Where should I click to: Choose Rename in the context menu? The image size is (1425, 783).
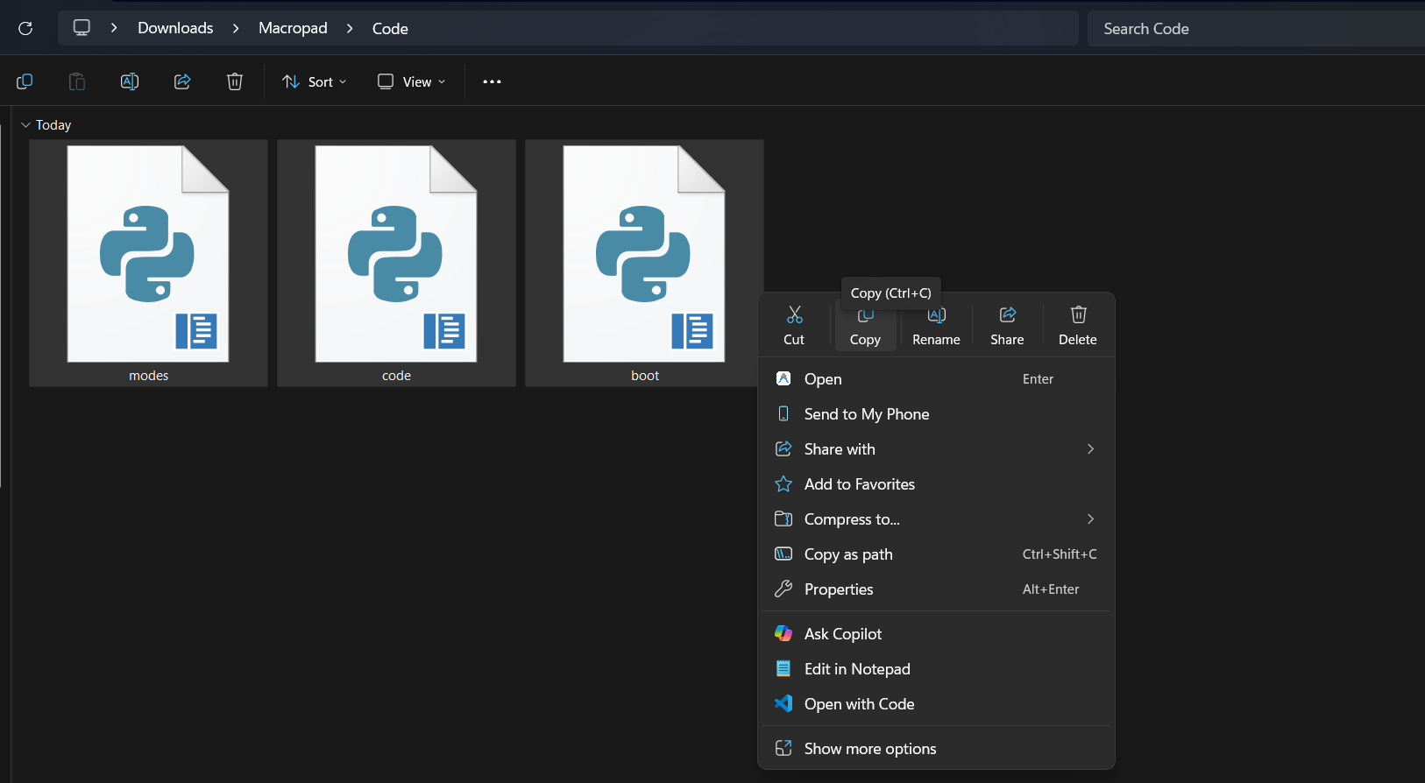click(936, 326)
